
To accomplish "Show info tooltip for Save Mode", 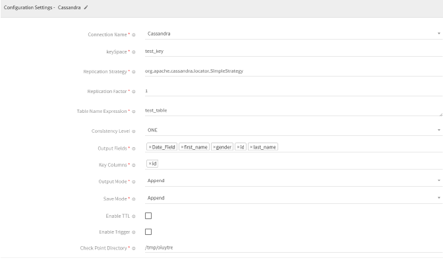I will tap(134, 199).
